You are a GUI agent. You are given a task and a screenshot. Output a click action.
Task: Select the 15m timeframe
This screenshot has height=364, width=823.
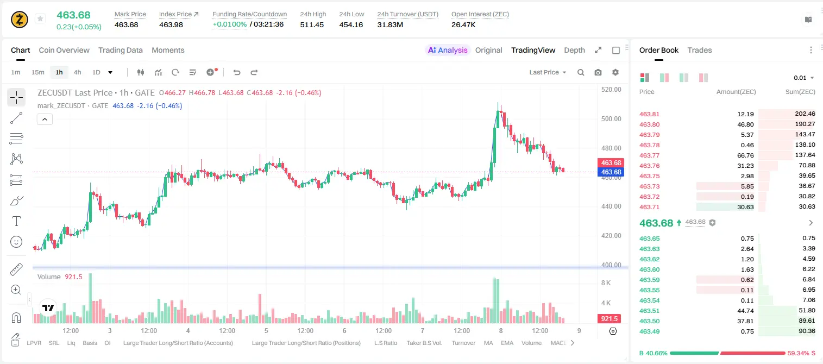(x=37, y=72)
